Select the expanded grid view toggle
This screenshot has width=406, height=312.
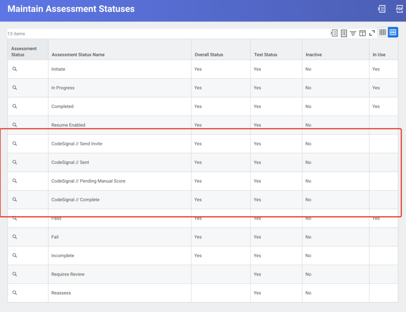click(393, 32)
